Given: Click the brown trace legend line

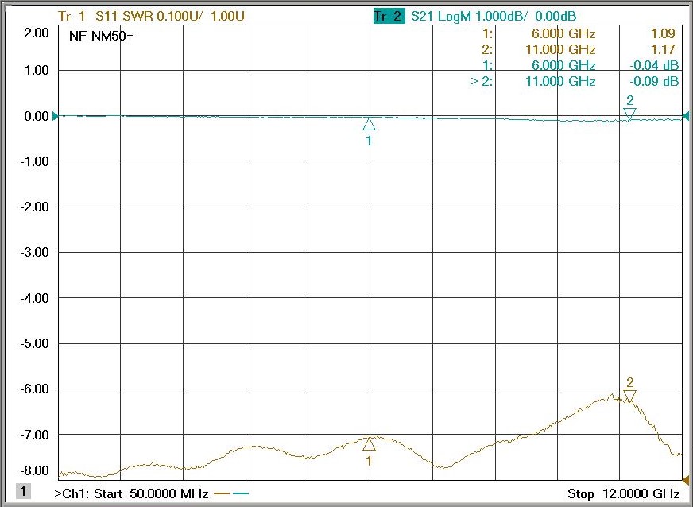Looking at the screenshot, I should [222, 493].
